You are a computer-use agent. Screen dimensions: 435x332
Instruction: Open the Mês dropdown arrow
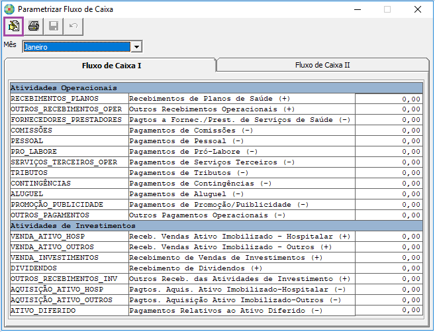137,47
